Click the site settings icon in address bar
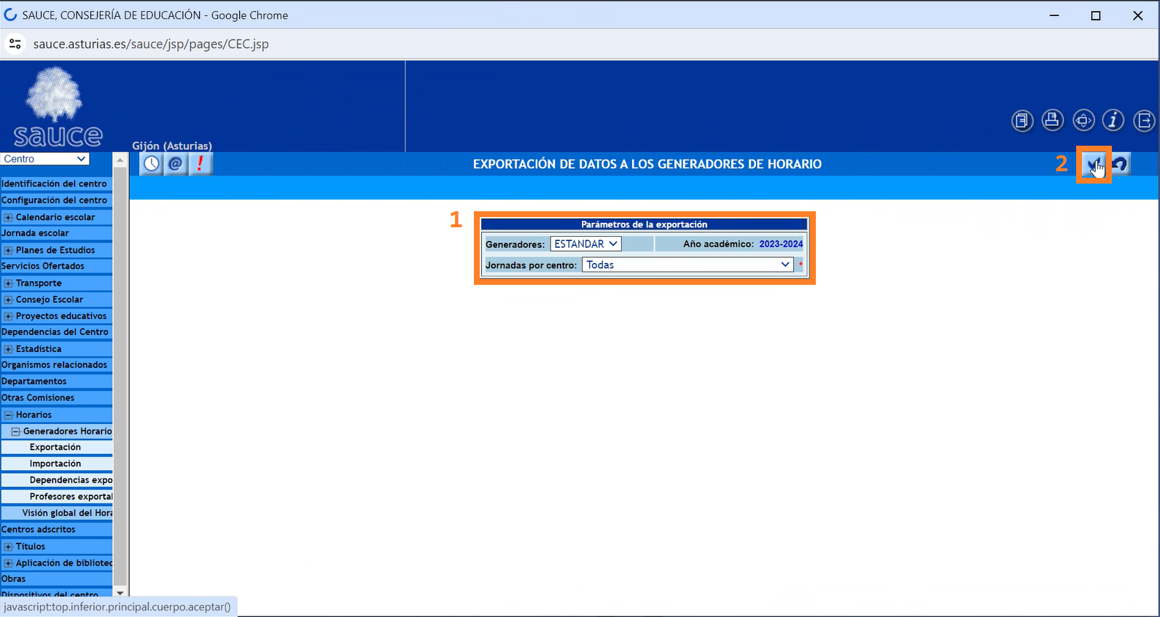The image size is (1160, 617). pos(15,44)
